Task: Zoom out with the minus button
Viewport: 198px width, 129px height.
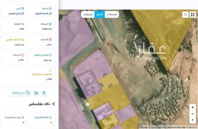Action: (x=192, y=114)
